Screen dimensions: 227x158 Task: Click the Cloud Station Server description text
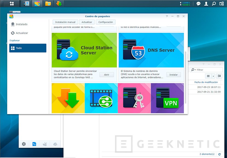75,74
